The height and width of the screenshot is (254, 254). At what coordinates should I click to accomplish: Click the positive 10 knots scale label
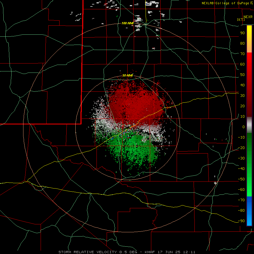point(242,117)
